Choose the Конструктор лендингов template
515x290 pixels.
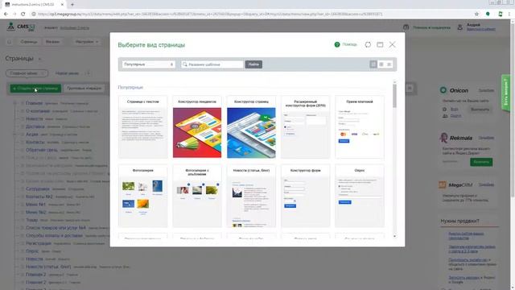point(197,127)
